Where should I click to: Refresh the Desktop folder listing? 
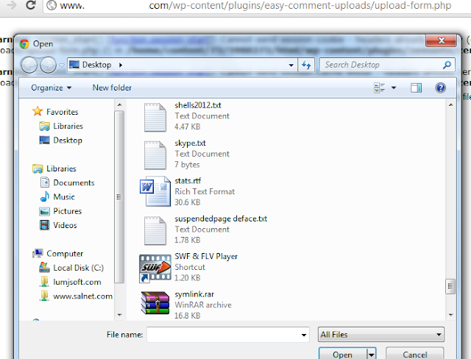306,65
